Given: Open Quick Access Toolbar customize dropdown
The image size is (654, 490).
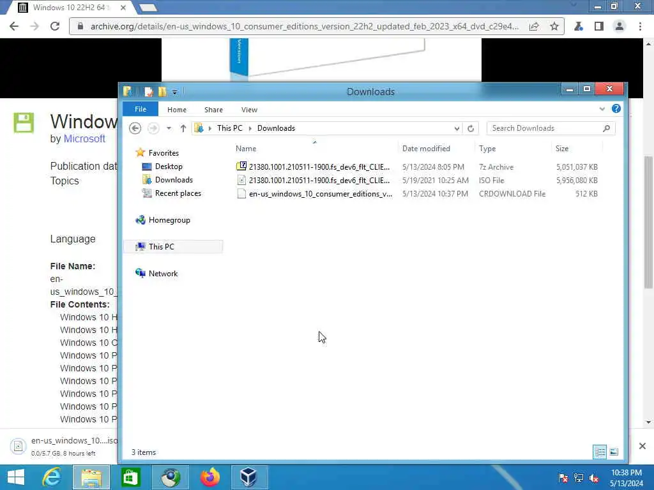Looking at the screenshot, I should pos(175,92).
